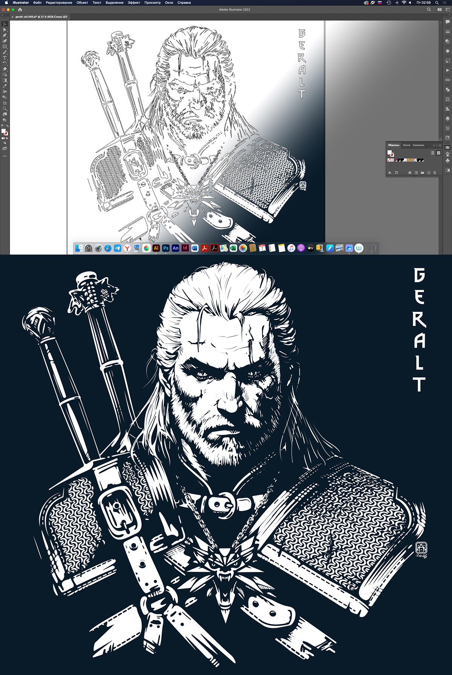Image resolution: width=452 pixels, height=675 pixels.
Task: Open the Gradient panel icon in right dock
Action: tap(447, 170)
